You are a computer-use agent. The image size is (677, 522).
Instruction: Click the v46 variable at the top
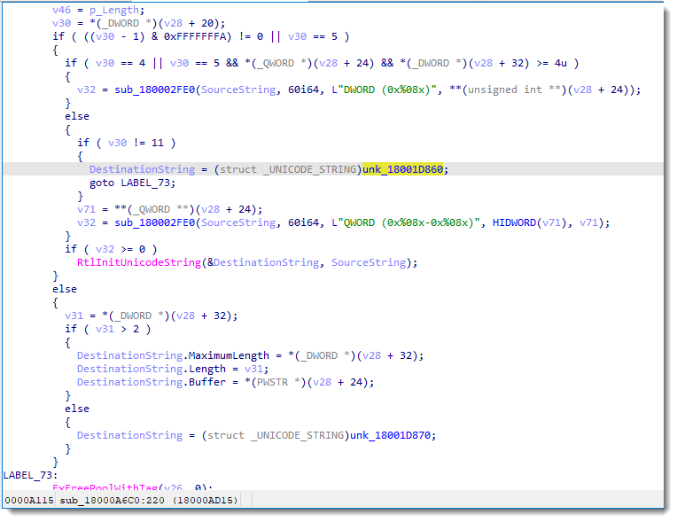[x=61, y=9]
